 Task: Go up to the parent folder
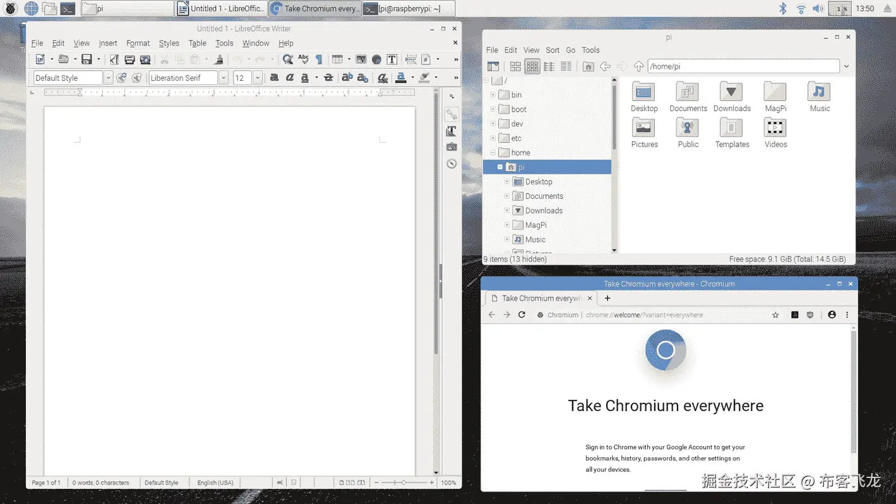click(x=638, y=66)
